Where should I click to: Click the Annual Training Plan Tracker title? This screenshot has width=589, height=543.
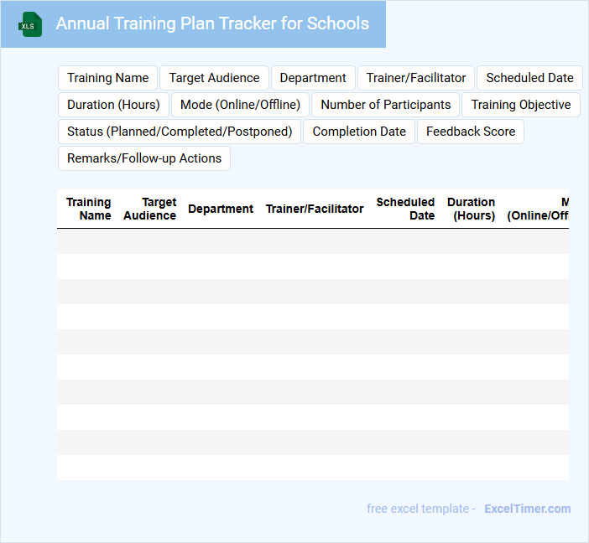[212, 23]
